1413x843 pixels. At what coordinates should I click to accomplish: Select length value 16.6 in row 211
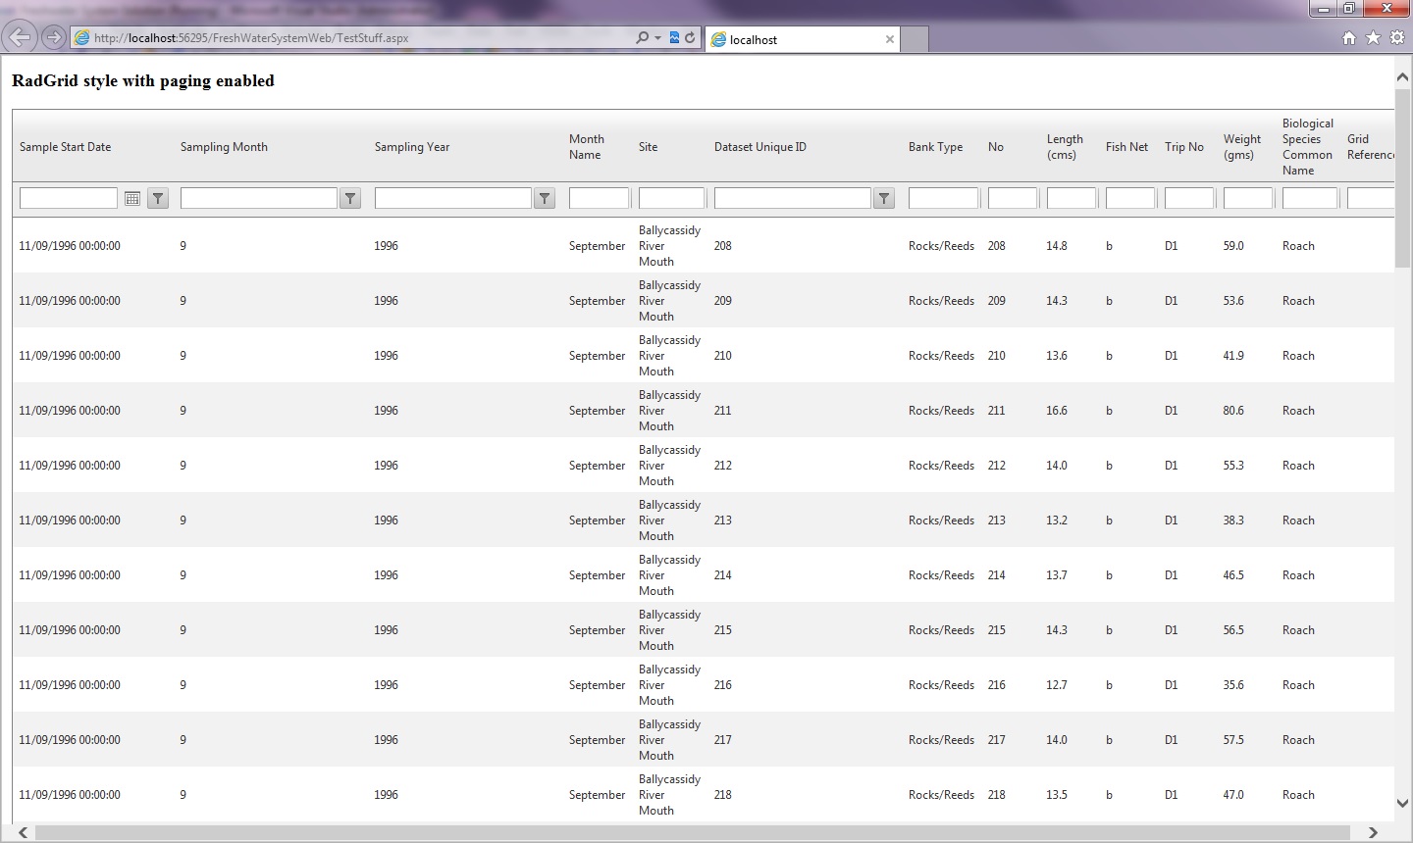1057,411
